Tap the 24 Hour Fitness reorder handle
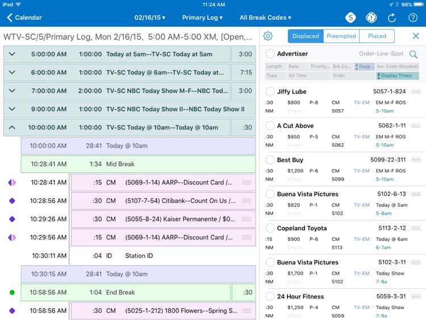Image resolution: width=426 pixels, height=320 pixels. click(416, 296)
